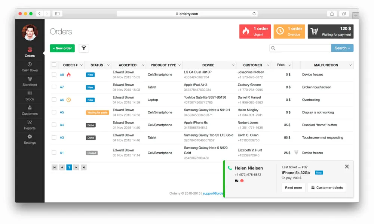Click the browser back arrow
The width and height of the screenshot is (374, 224).
point(40,13)
